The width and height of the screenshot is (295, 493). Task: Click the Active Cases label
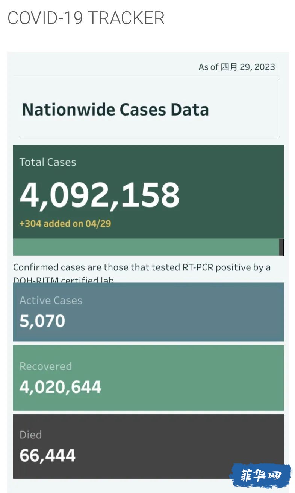pos(51,301)
